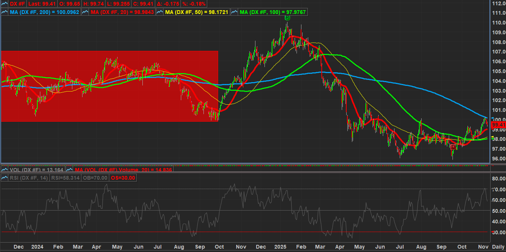Click the chart icon beside DX #F symbol
Image resolution: width=506 pixels, height=252 pixels.
pos(5,4)
